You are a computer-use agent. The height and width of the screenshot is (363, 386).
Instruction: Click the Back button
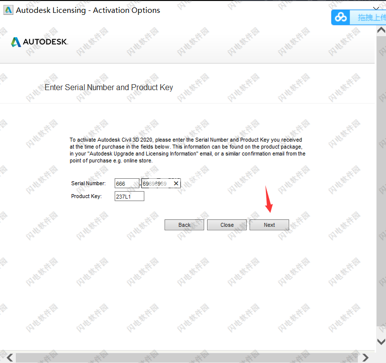tap(184, 225)
